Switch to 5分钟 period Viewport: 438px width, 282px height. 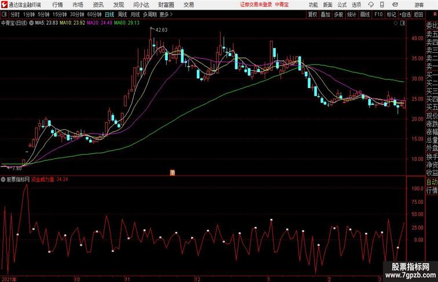pyautogui.click(x=43, y=14)
